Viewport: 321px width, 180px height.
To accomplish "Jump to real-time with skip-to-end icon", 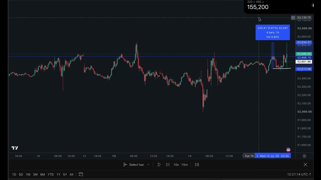I will [197, 164].
